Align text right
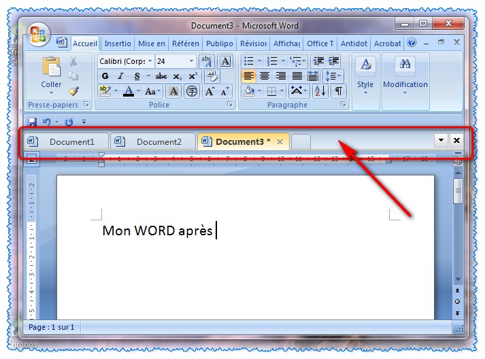This screenshot has width=485, height=359. coord(280,76)
